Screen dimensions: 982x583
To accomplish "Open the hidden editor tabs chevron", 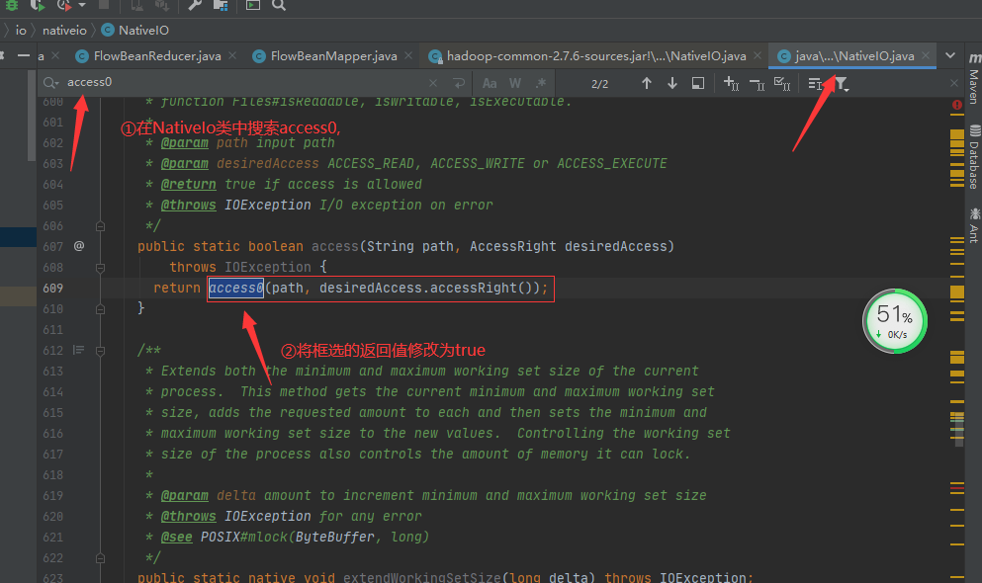I will [x=949, y=56].
